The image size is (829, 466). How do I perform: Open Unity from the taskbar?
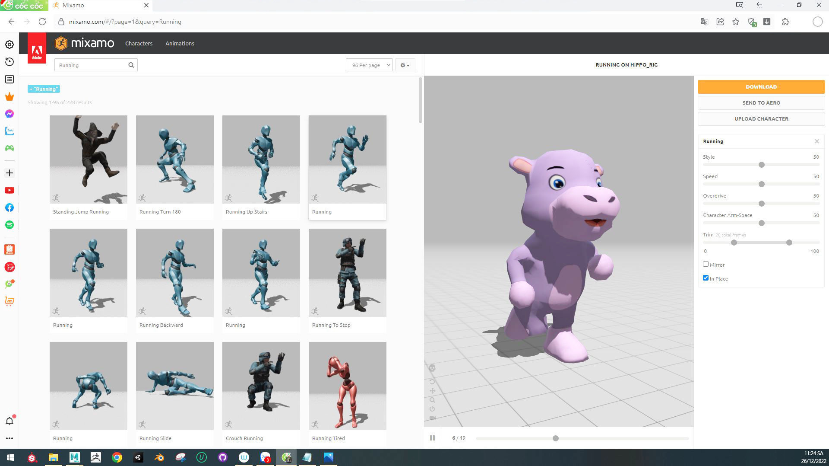138,457
